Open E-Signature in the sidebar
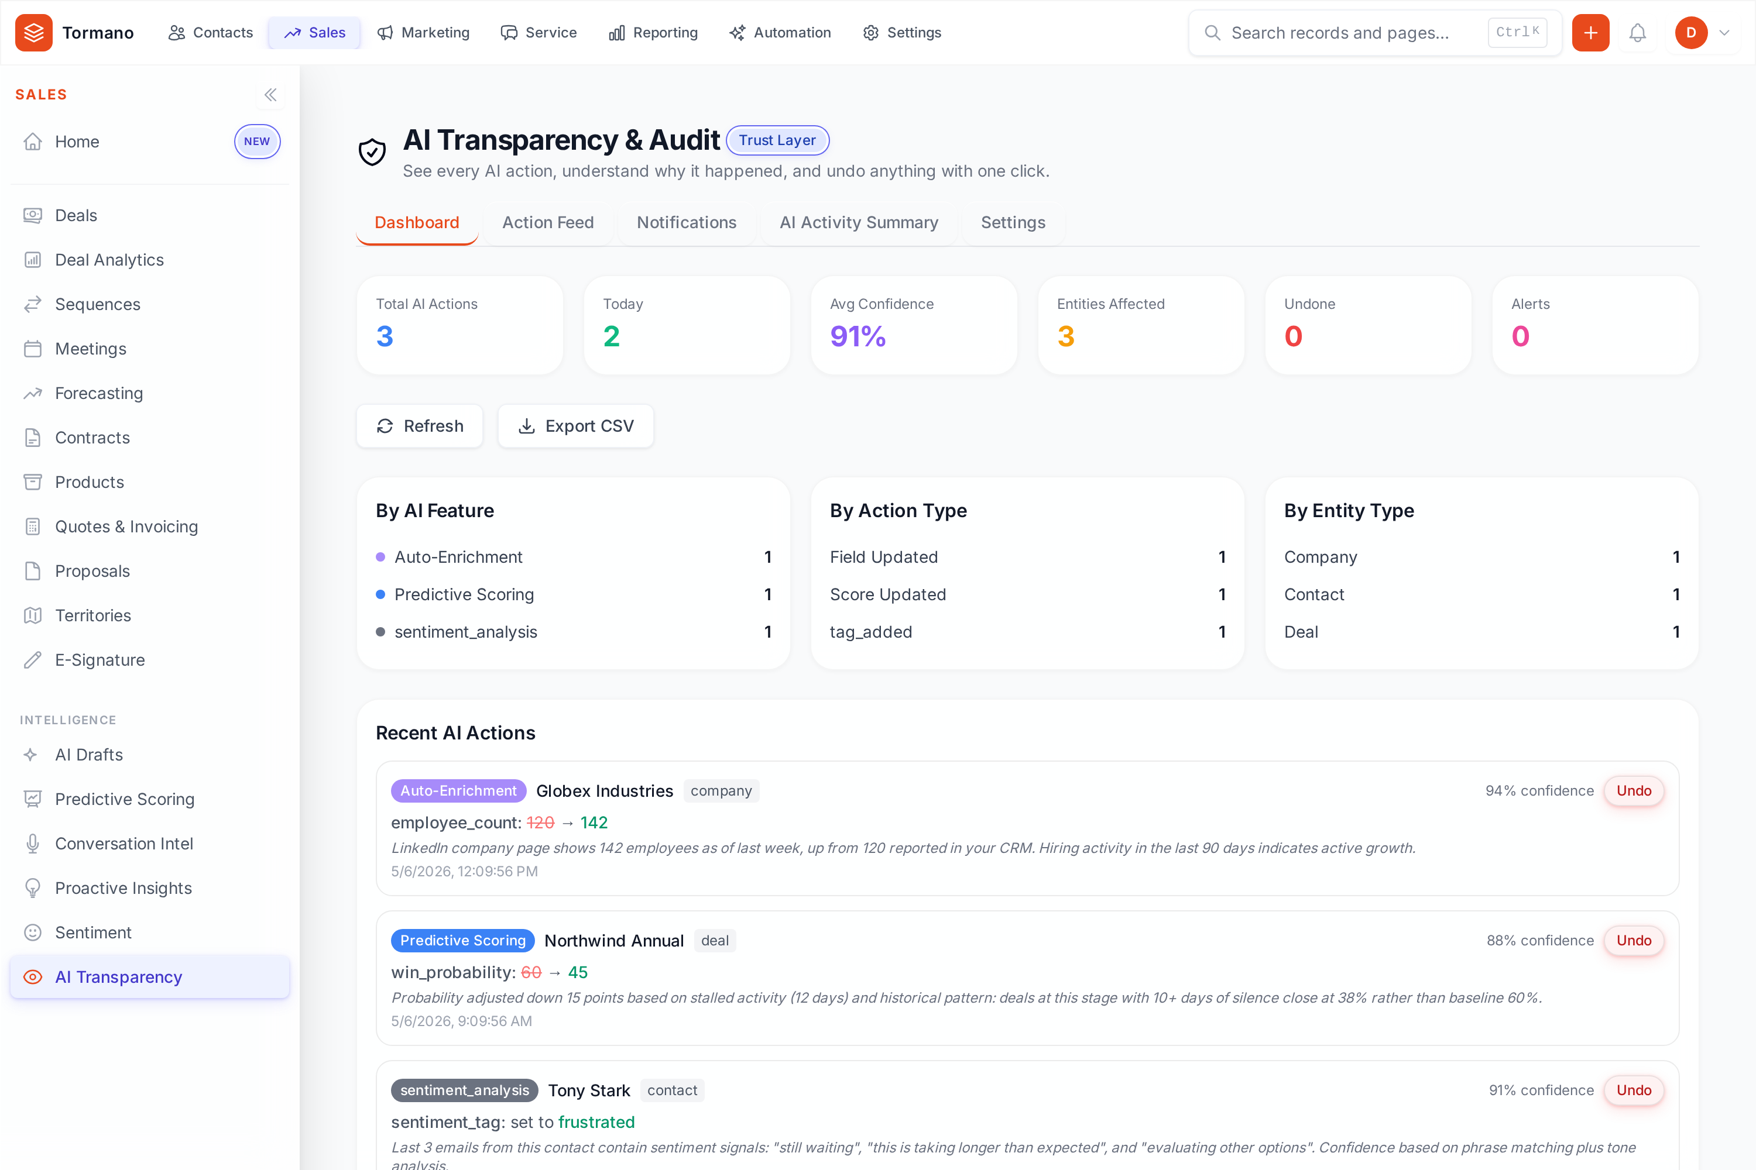Viewport: 1756px width, 1170px height. (150, 660)
